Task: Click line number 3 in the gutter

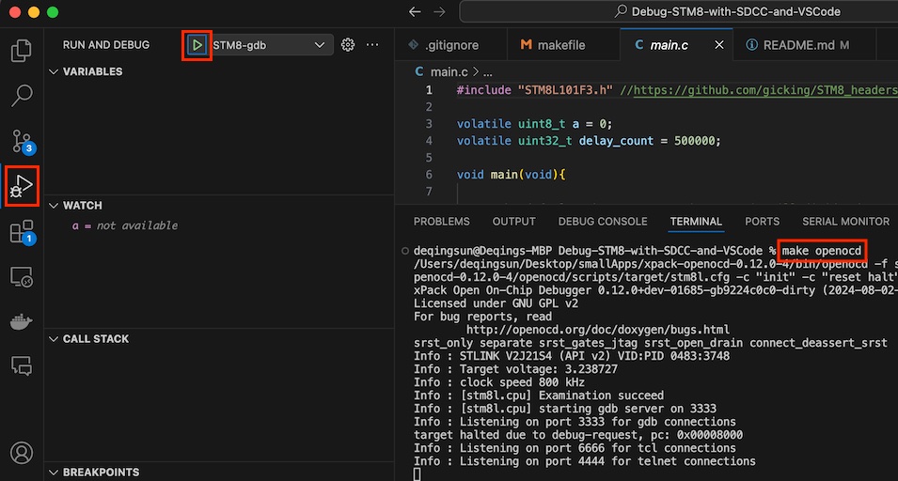Action: 429,124
